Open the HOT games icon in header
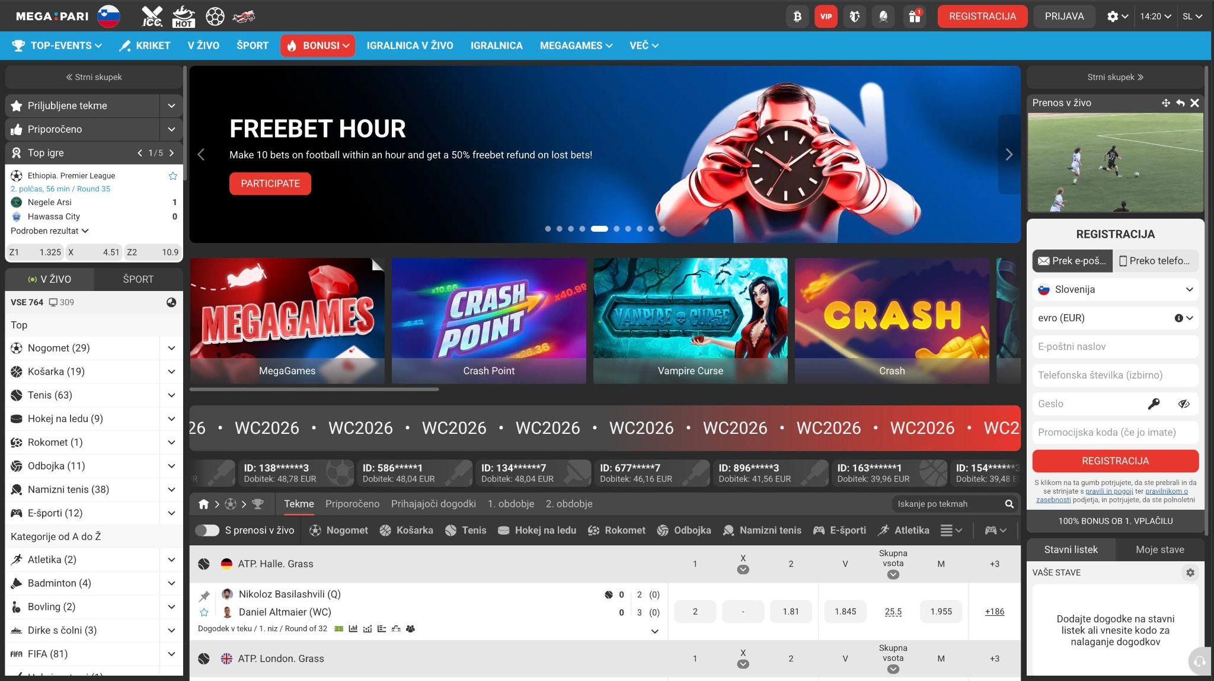1214x681 pixels. (183, 16)
